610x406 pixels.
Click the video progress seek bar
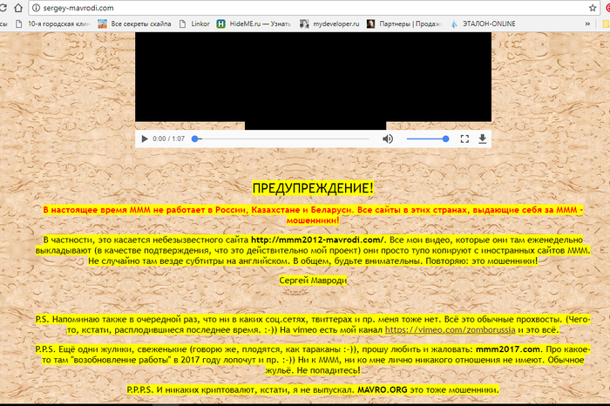pyautogui.click(x=283, y=139)
